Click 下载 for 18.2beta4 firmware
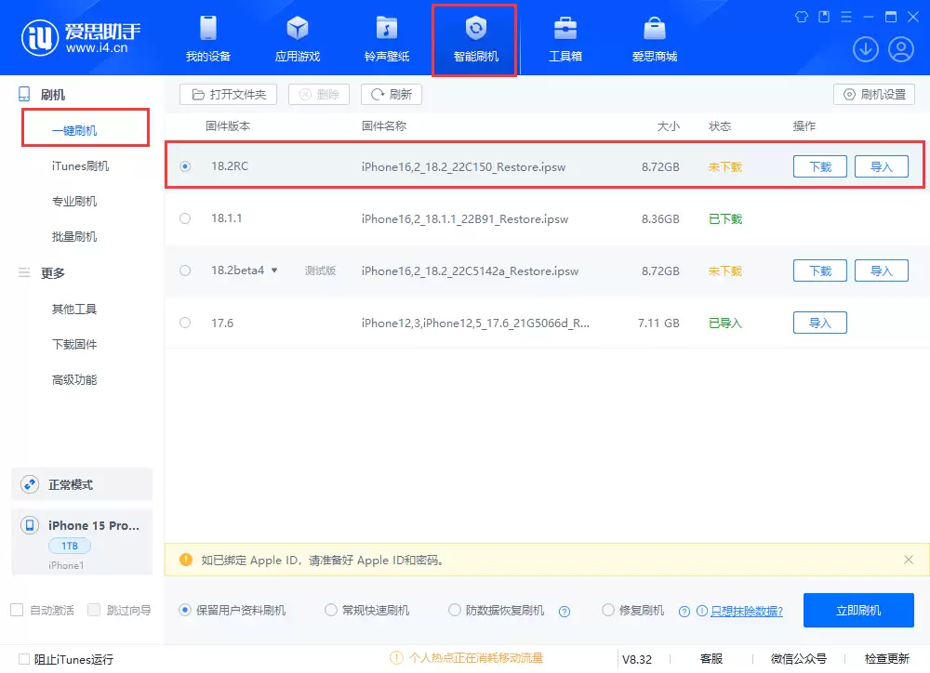 (819, 271)
